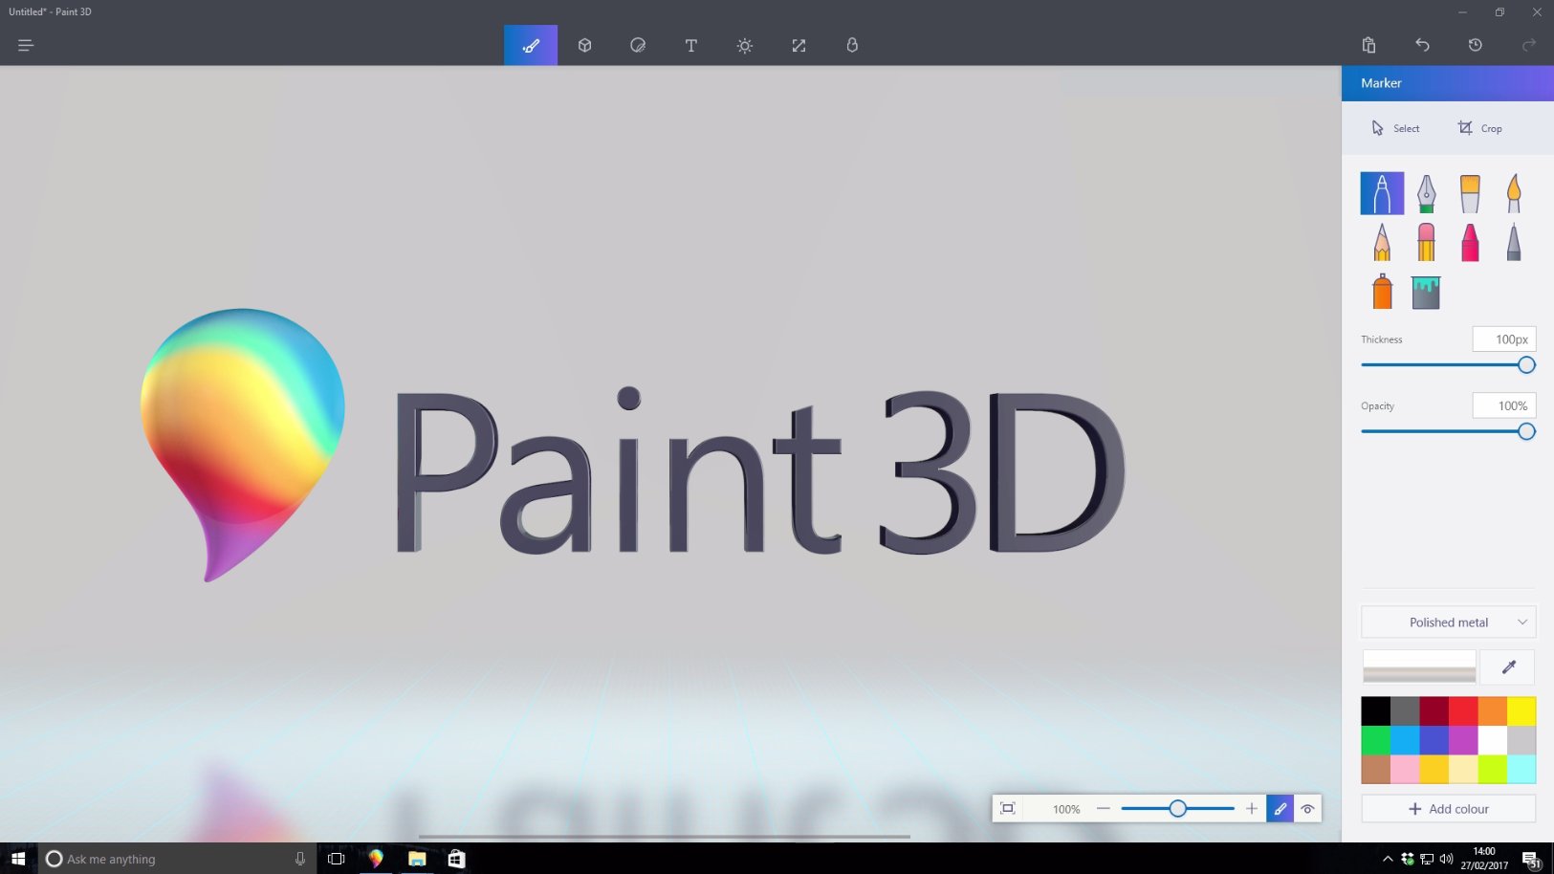The image size is (1554, 874).
Task: Open the Effects sun icon tab
Action: (x=745, y=45)
